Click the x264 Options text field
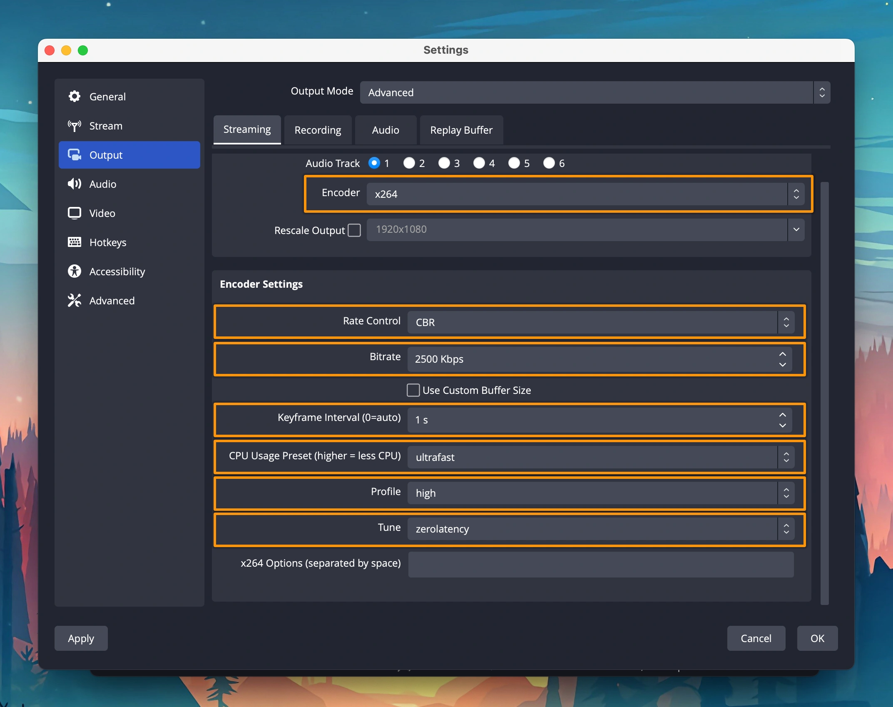The image size is (893, 707). [x=600, y=564]
